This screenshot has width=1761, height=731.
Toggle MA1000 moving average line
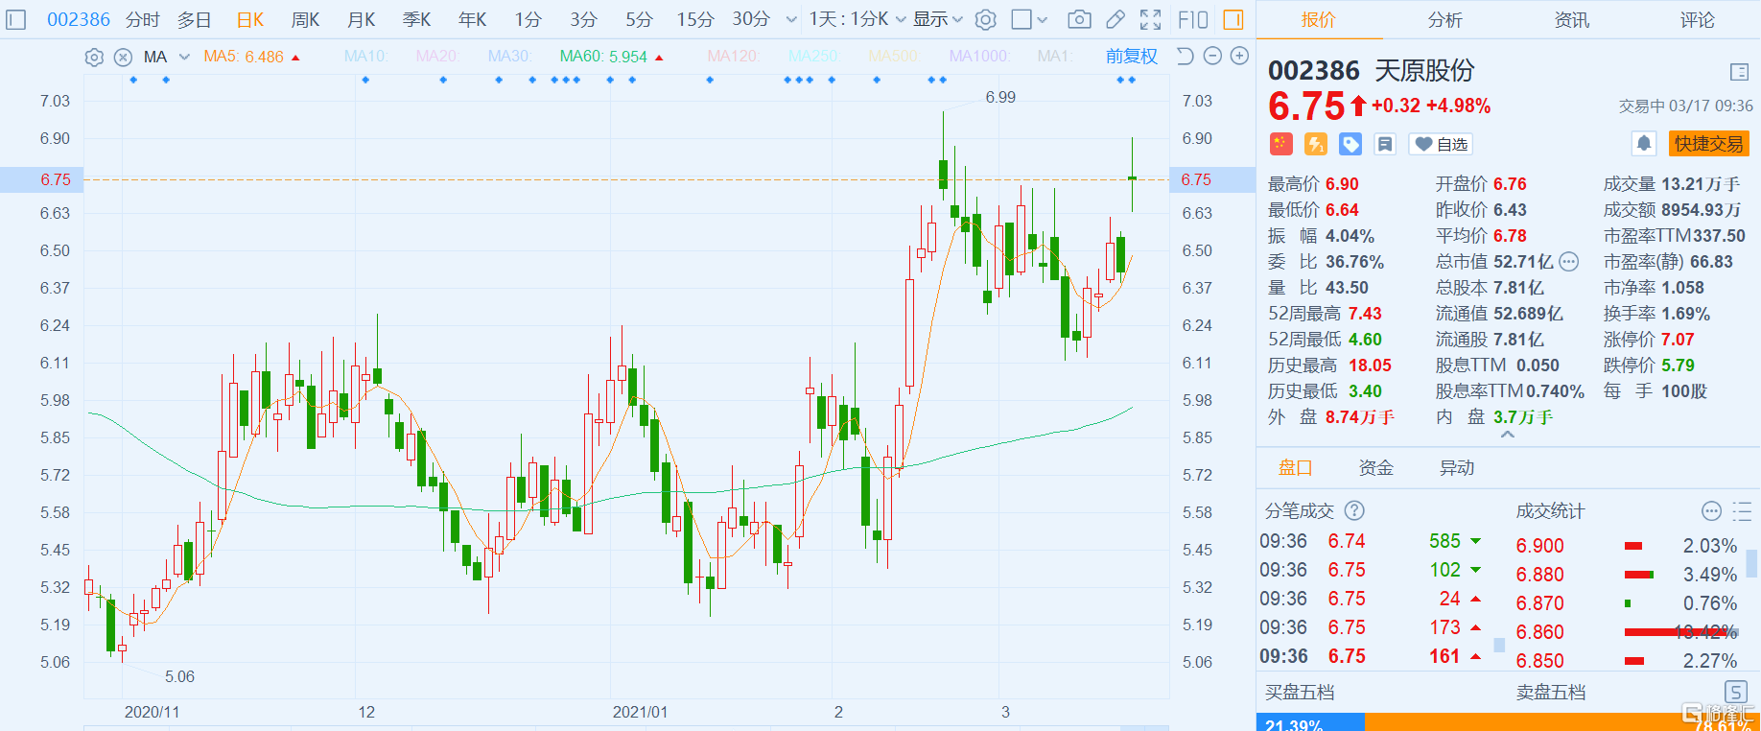(x=978, y=57)
